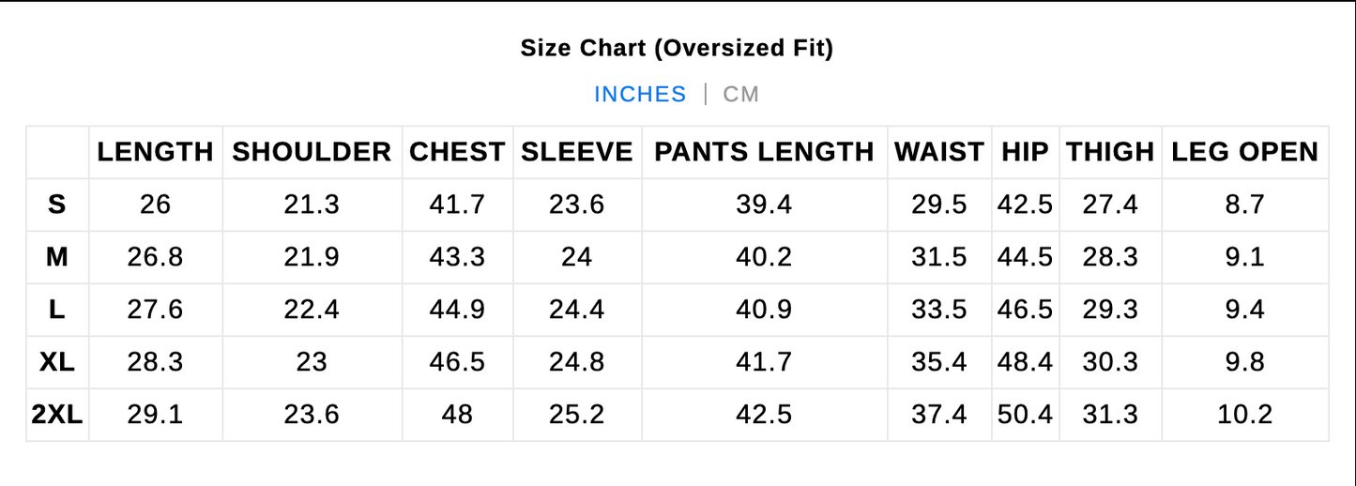Viewport: 1356px width, 486px height.
Task: Switch size chart units to CM
Action: [740, 95]
